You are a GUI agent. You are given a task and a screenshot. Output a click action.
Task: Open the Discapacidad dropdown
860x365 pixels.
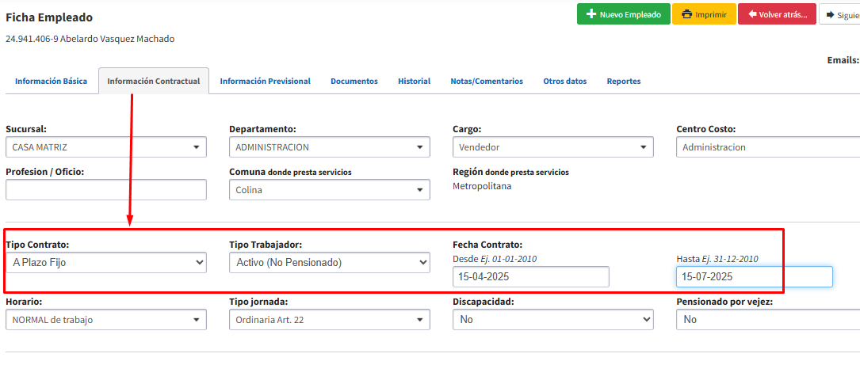pos(553,320)
